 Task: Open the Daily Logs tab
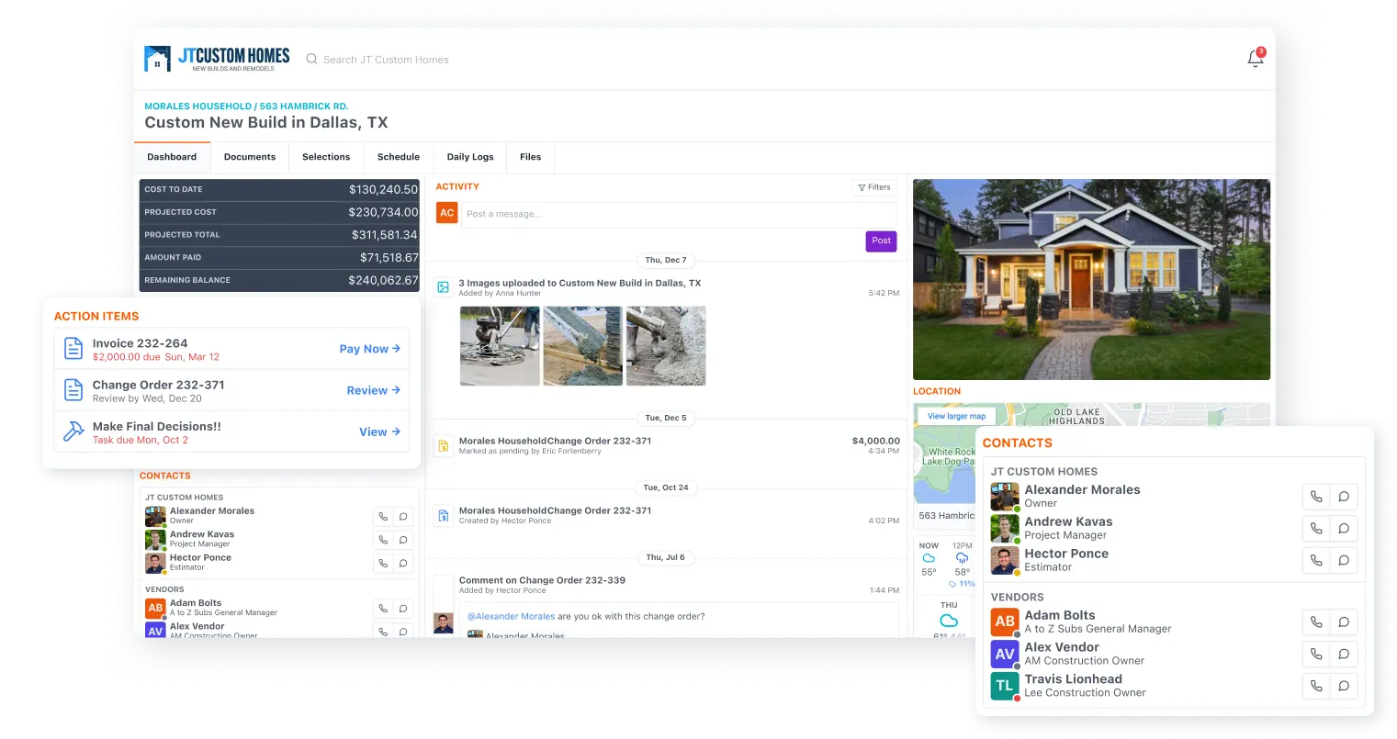(470, 157)
